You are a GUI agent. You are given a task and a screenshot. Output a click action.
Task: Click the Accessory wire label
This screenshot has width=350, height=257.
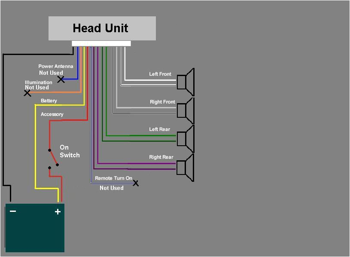click(x=52, y=114)
